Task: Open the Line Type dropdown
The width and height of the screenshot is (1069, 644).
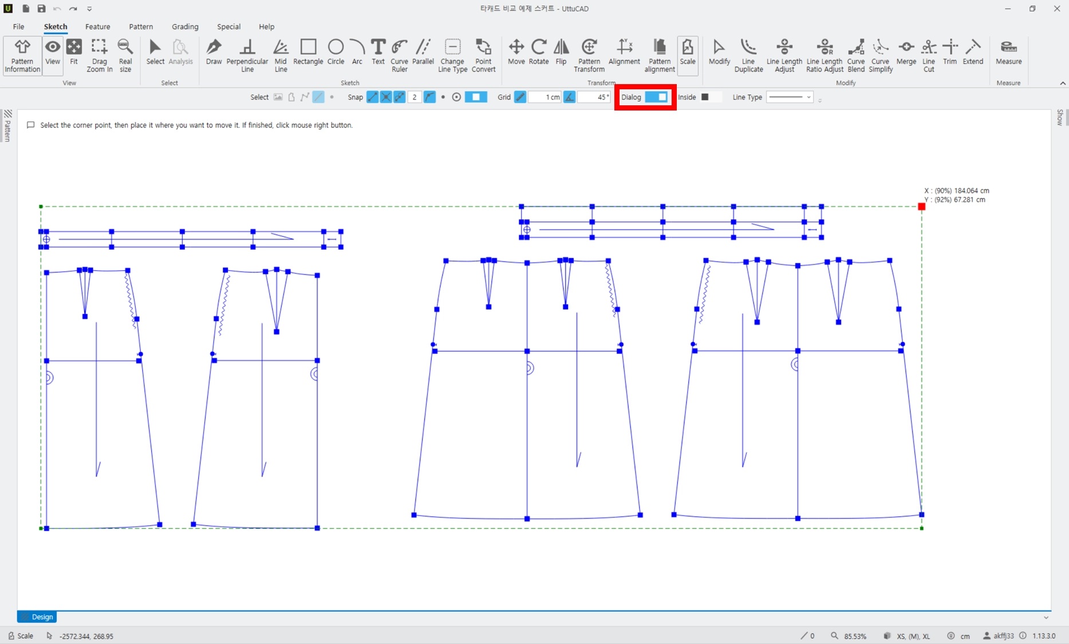Action: coord(790,97)
